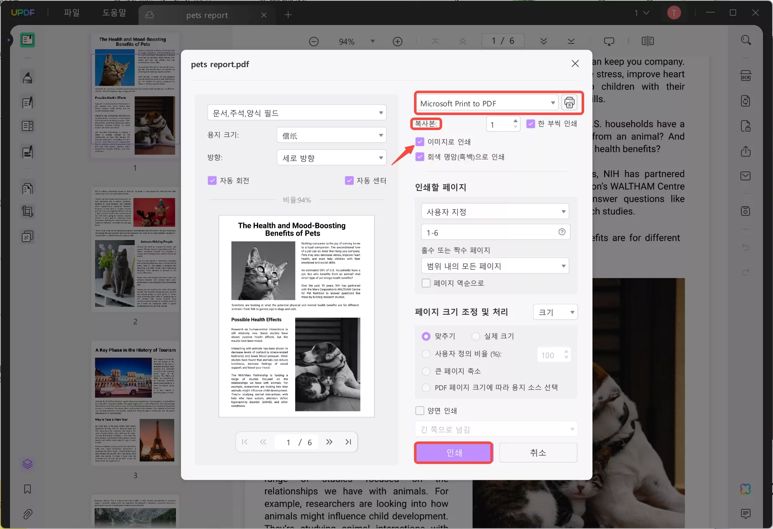Toggle 자동 센터 checkbox
The image size is (773, 529).
click(349, 181)
